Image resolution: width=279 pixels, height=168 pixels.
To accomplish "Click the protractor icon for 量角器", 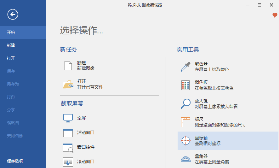I will pos(185,159).
